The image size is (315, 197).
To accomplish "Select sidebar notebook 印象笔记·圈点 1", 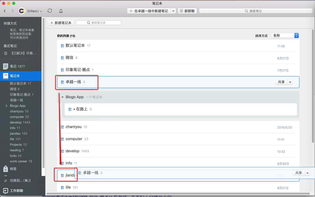I will [x=22, y=94].
